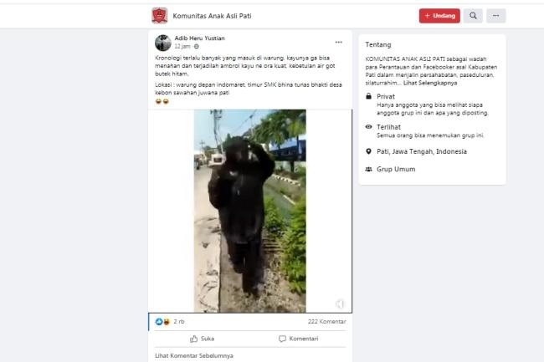Click the Komunitas Anak Asli Pati logo
The width and height of the screenshot is (544, 362).
click(x=160, y=16)
